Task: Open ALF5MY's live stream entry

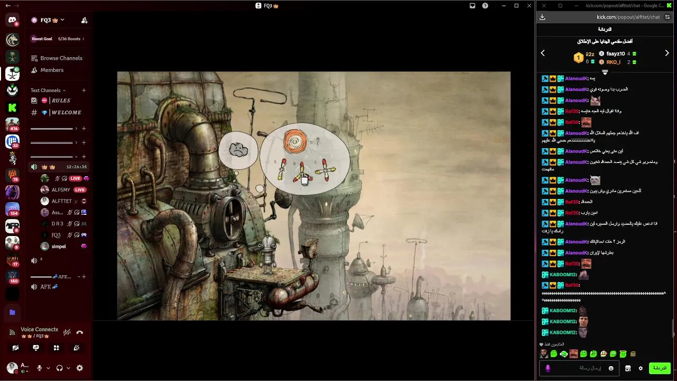Action: click(x=65, y=189)
